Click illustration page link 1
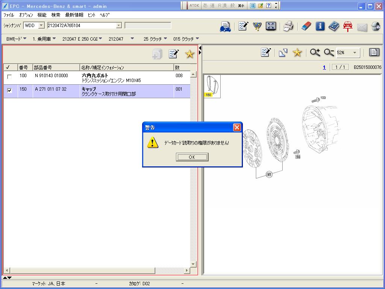Viewport: 385px width, 289px height. 324,67
